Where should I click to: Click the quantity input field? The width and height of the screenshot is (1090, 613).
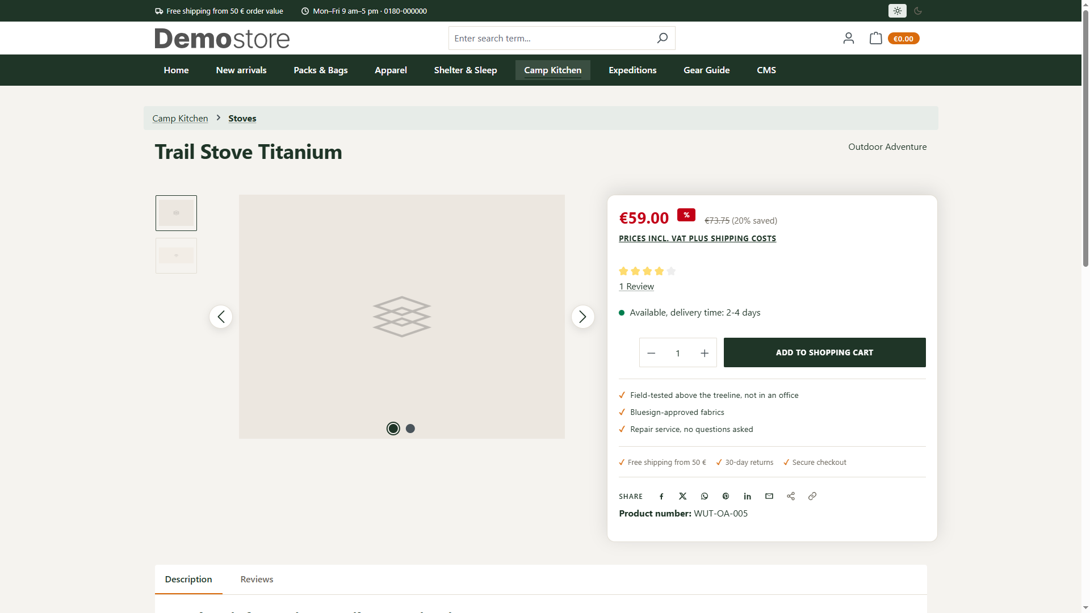click(x=678, y=353)
